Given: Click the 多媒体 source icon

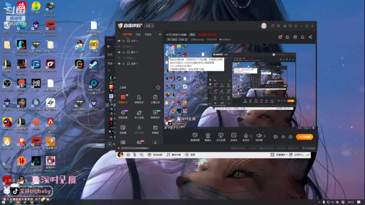Looking at the screenshot, I should [234, 137].
